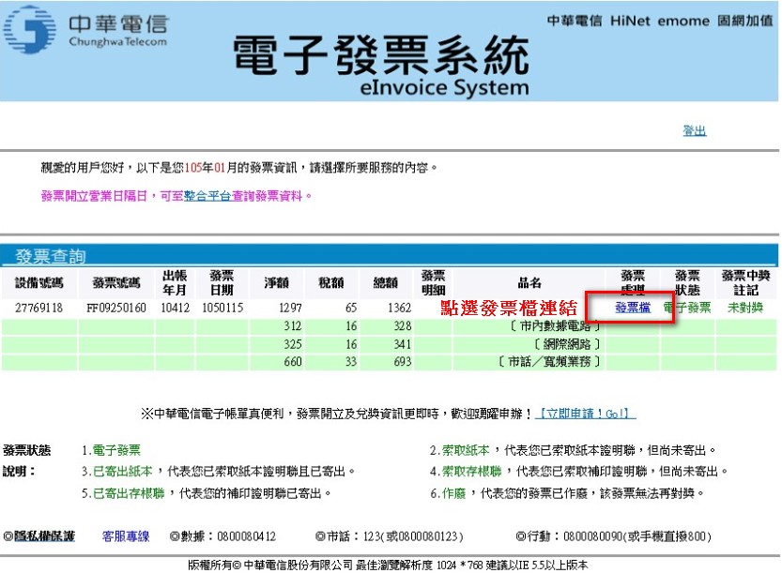782x573 pixels.
Task: Click the mobile hotline number 0800080090
Action: pyautogui.click(x=593, y=536)
